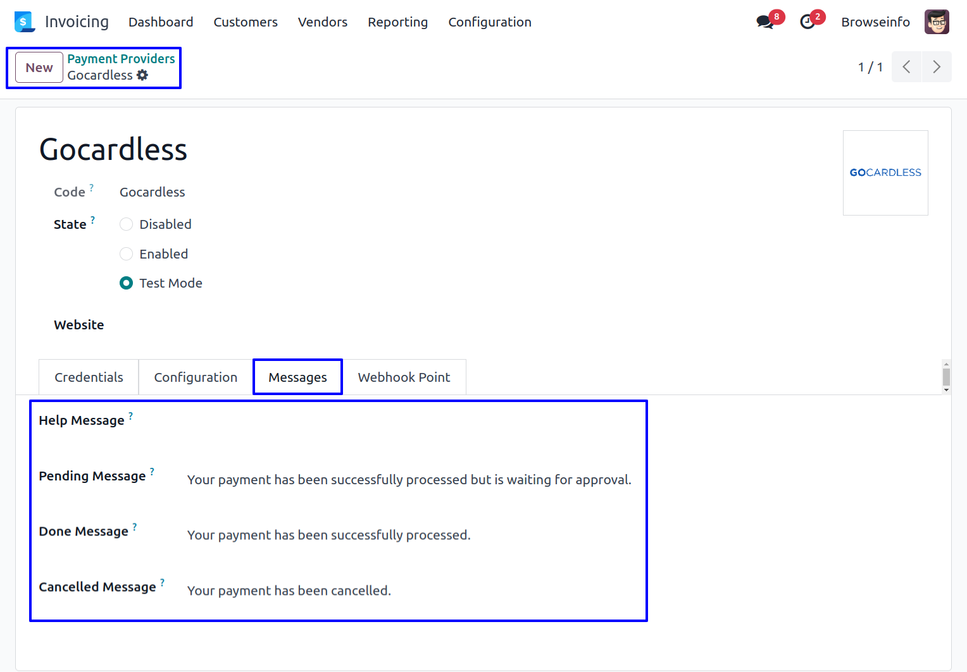
Task: Open the Reporting menu
Action: click(x=398, y=22)
